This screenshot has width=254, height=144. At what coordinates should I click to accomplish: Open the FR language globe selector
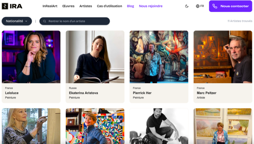pos(200,6)
